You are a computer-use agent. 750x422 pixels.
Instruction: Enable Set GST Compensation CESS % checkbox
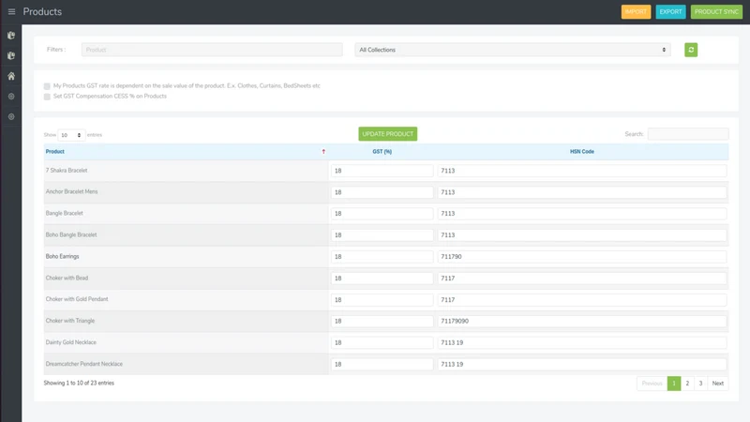(x=47, y=97)
